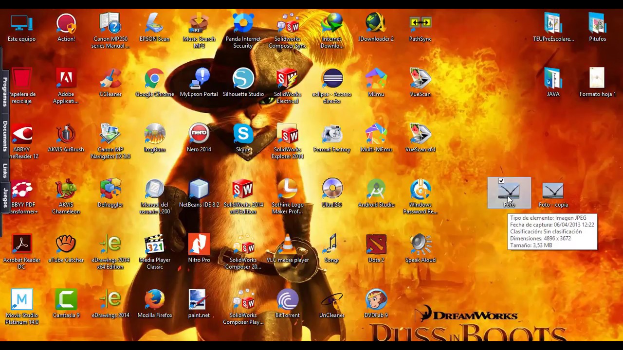Image resolution: width=623 pixels, height=350 pixels.
Task: Select the EPSON Scan icon
Action: pyautogui.click(x=155, y=23)
